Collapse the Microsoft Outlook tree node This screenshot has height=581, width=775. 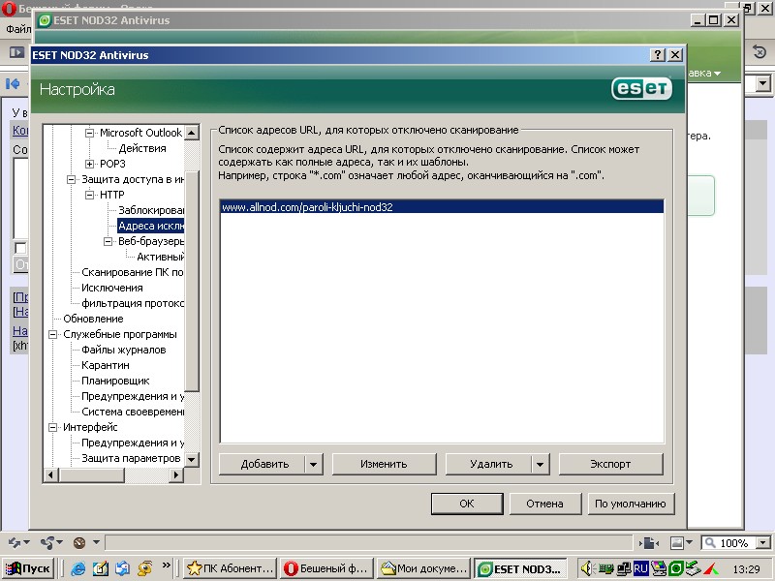click(89, 133)
